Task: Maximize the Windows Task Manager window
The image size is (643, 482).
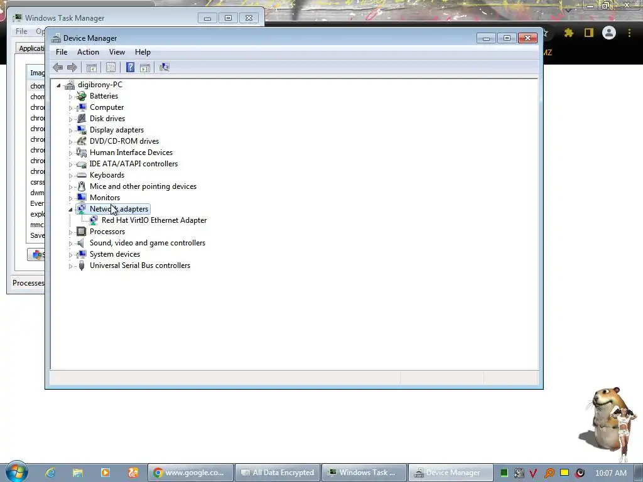Action: [x=228, y=18]
